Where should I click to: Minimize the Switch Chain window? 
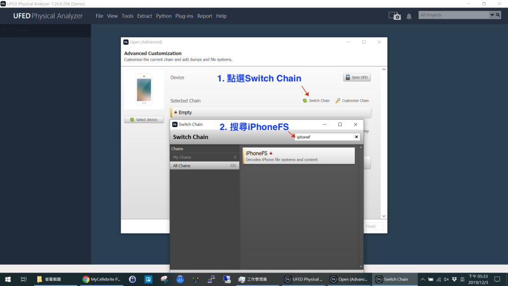coord(324,124)
